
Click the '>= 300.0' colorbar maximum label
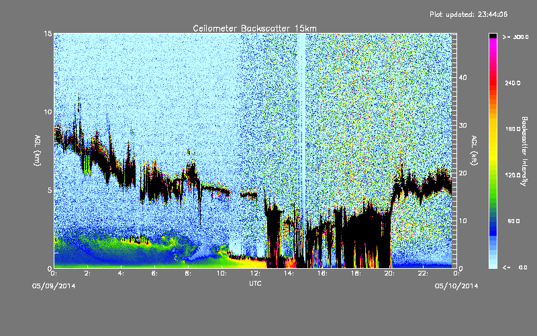(x=516, y=37)
